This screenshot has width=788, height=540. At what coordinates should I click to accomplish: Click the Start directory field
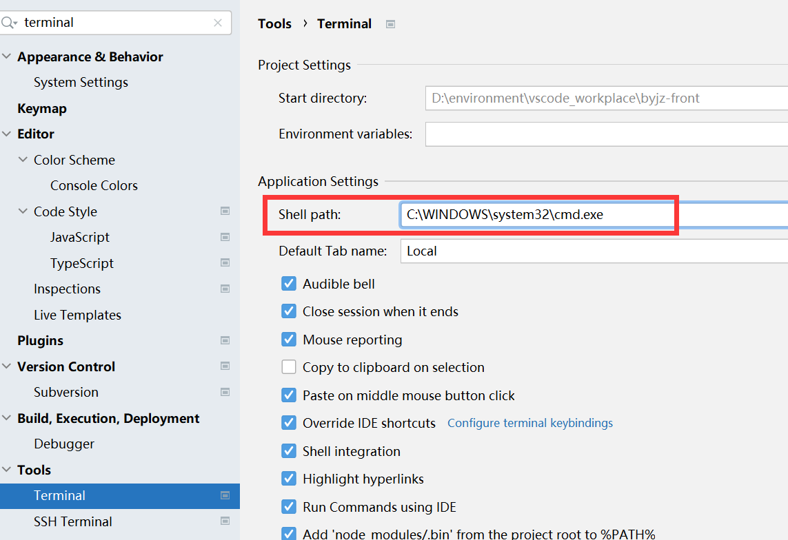(607, 98)
